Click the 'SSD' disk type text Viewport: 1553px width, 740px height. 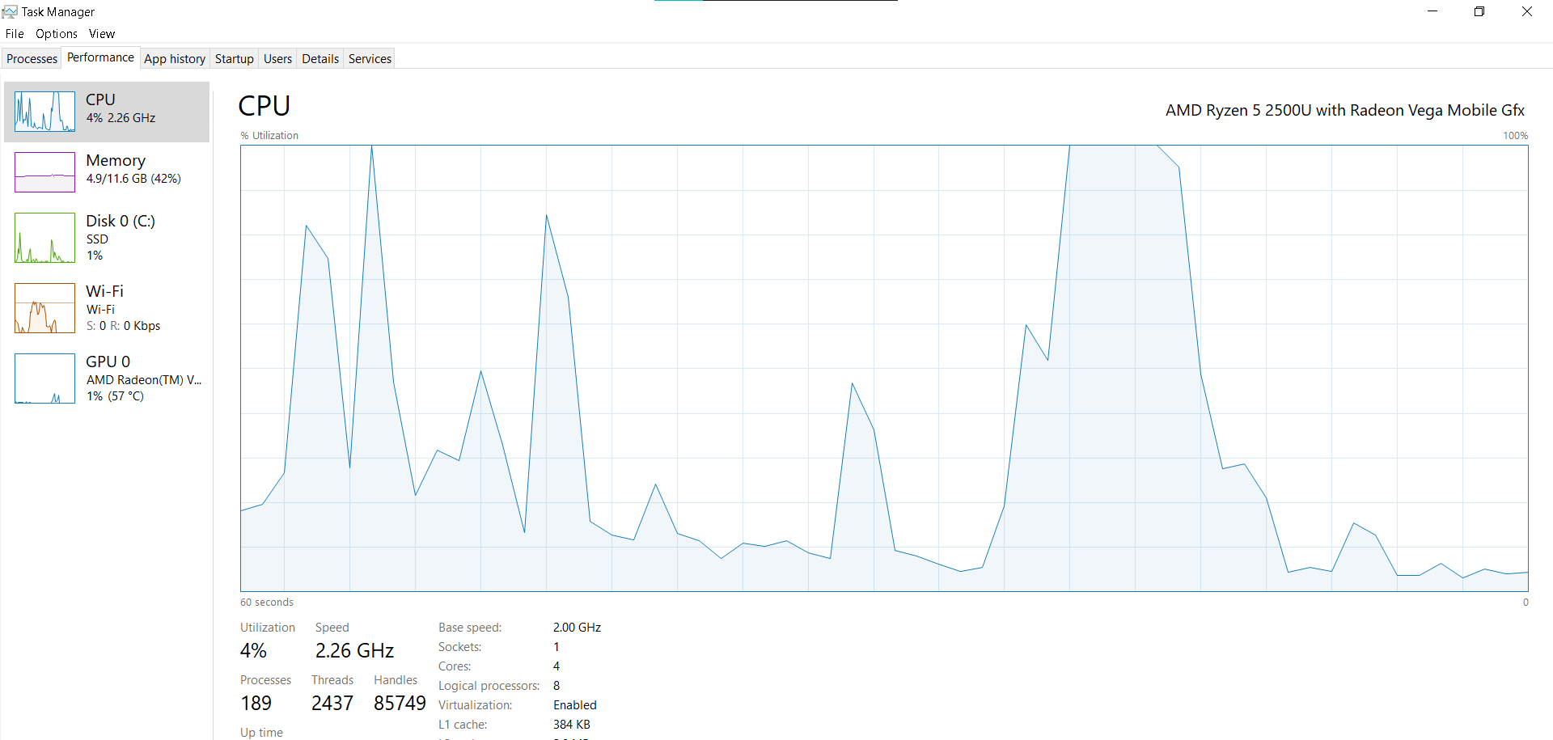click(x=97, y=239)
